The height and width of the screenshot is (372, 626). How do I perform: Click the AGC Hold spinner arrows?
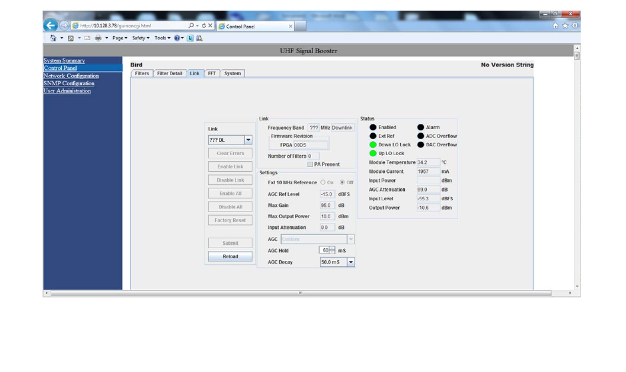point(332,250)
